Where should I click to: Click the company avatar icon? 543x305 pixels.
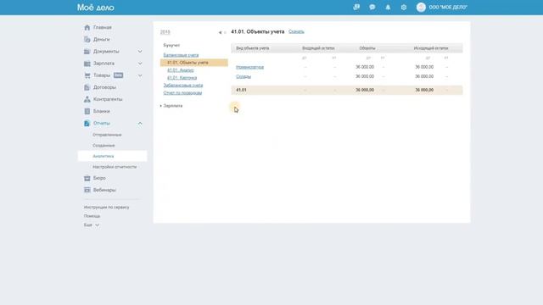click(421, 7)
